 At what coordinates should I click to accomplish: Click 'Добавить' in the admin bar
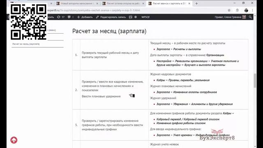tap(85, 17)
